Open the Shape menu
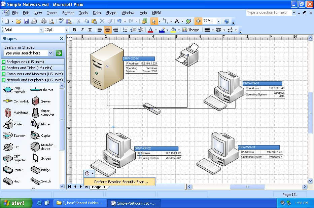 click(111, 13)
